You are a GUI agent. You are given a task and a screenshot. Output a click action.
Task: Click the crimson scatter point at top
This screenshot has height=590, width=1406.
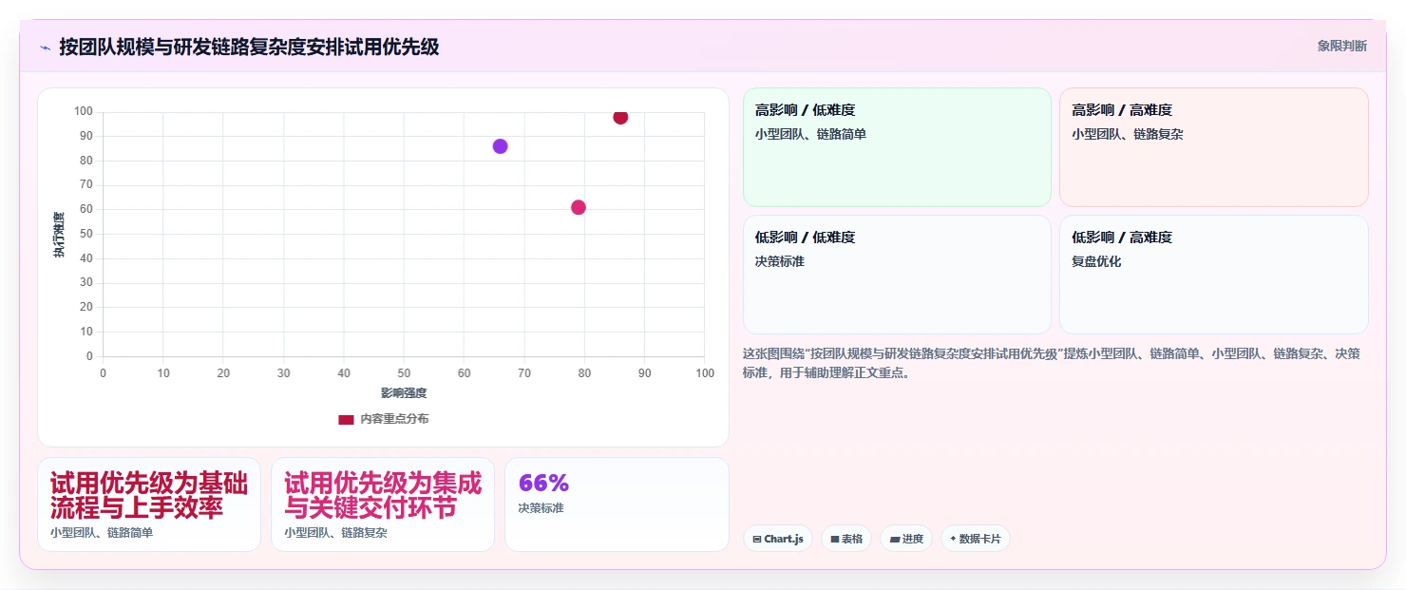pyautogui.click(x=620, y=117)
